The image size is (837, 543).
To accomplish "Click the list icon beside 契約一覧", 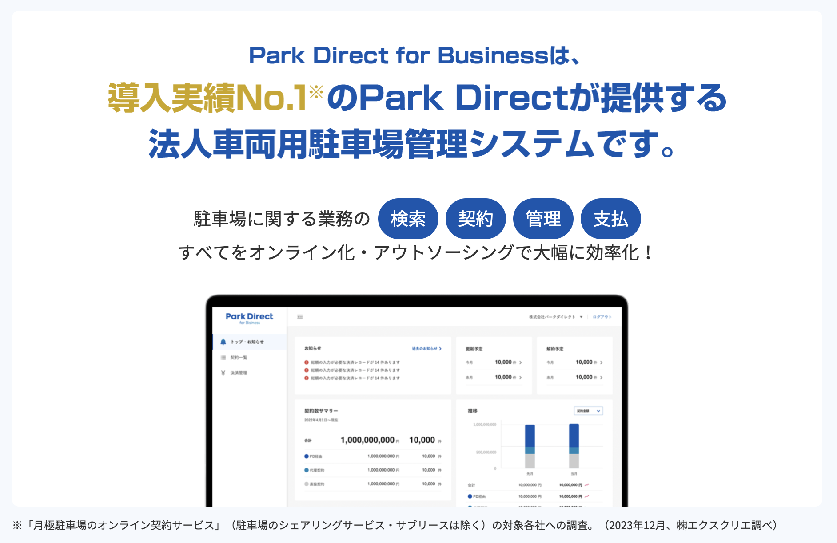I will pos(223,358).
